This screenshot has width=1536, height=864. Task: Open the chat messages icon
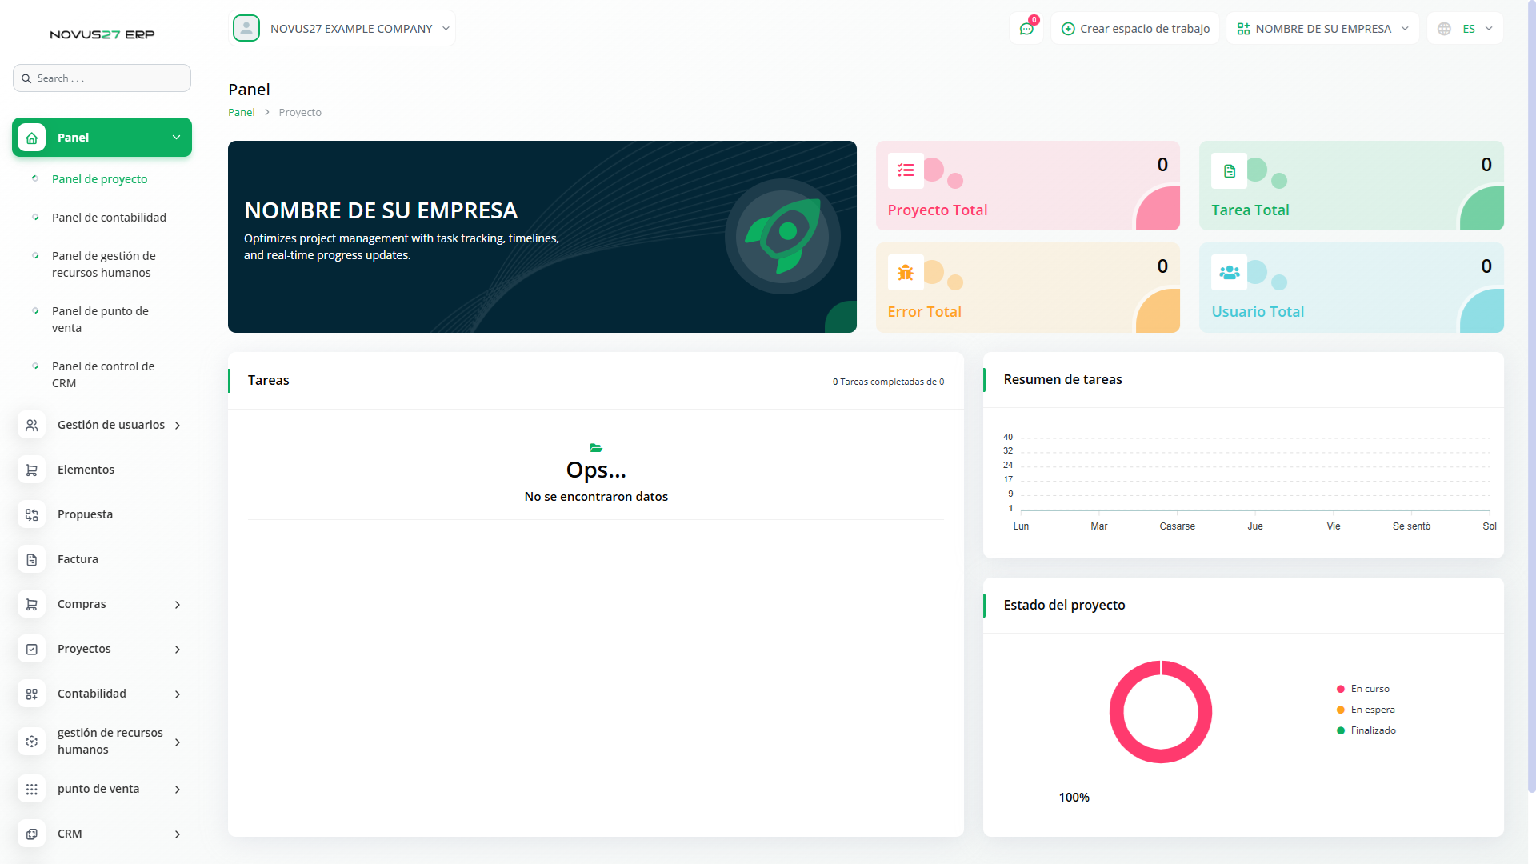[x=1026, y=29]
